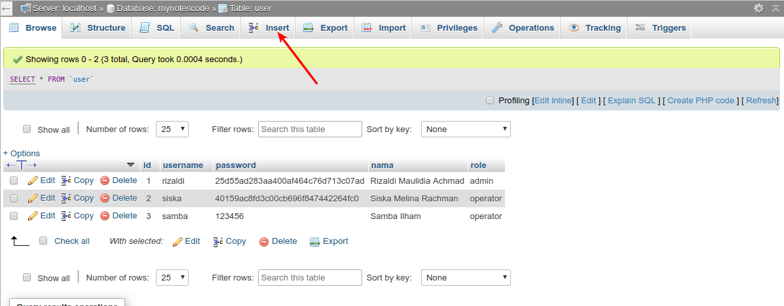
Task: Open the Tracking tab
Action: click(595, 28)
